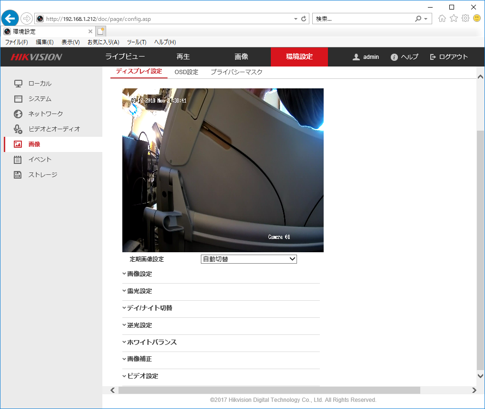Switch to the ライブビュー tab

[125, 57]
